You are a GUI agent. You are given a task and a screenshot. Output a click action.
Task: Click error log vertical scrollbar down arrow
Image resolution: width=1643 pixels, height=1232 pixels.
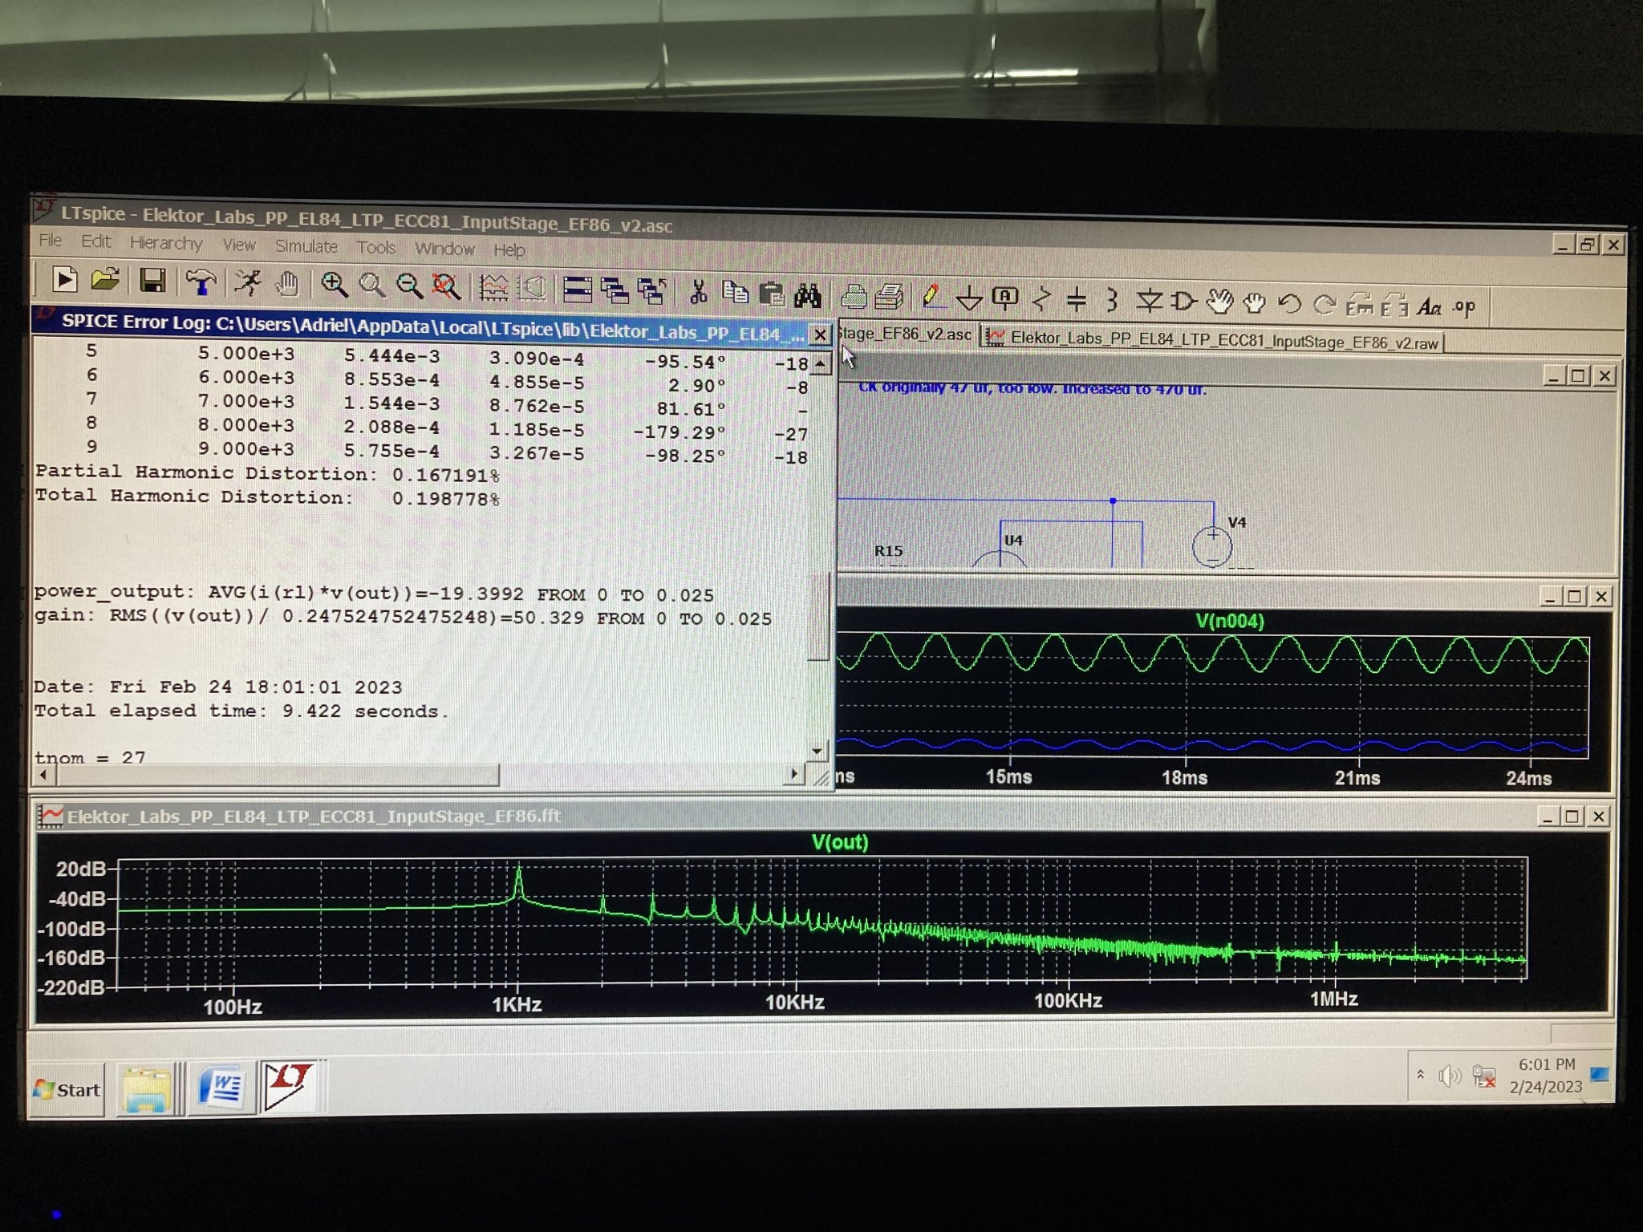817,751
